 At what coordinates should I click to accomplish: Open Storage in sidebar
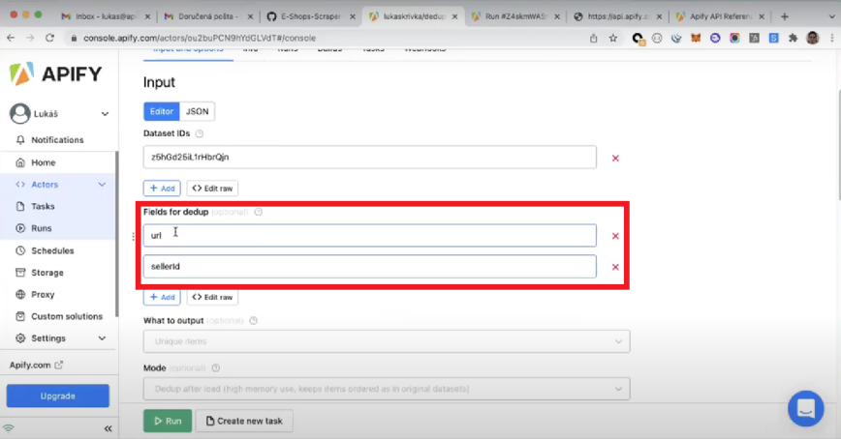click(47, 273)
